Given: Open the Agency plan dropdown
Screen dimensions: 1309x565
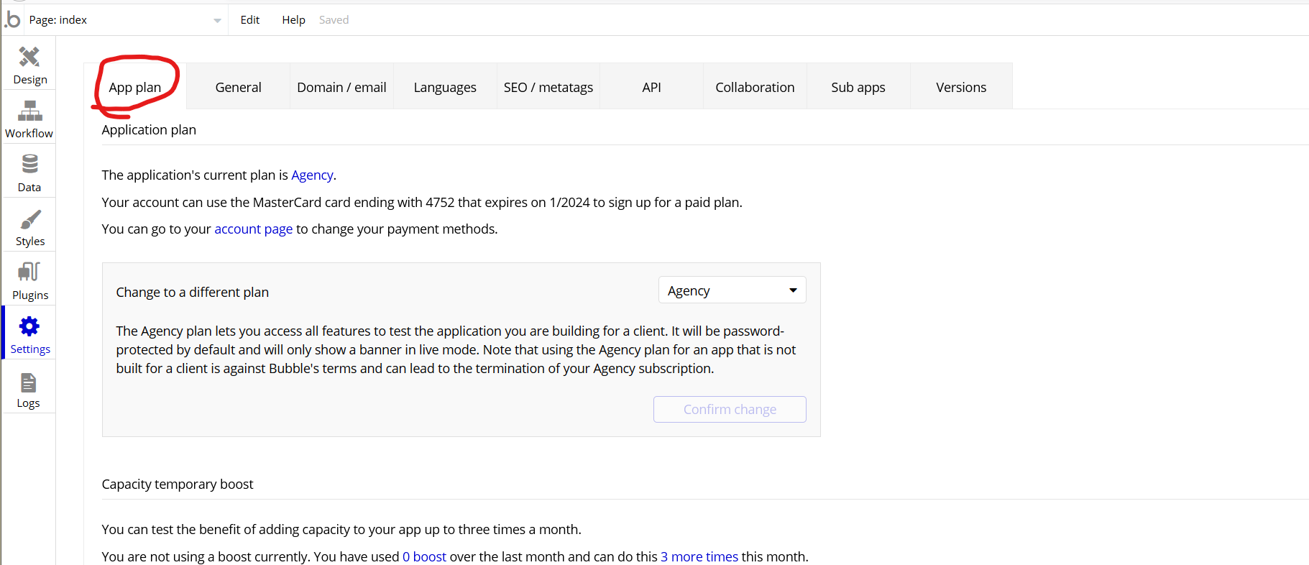Looking at the screenshot, I should 732,290.
